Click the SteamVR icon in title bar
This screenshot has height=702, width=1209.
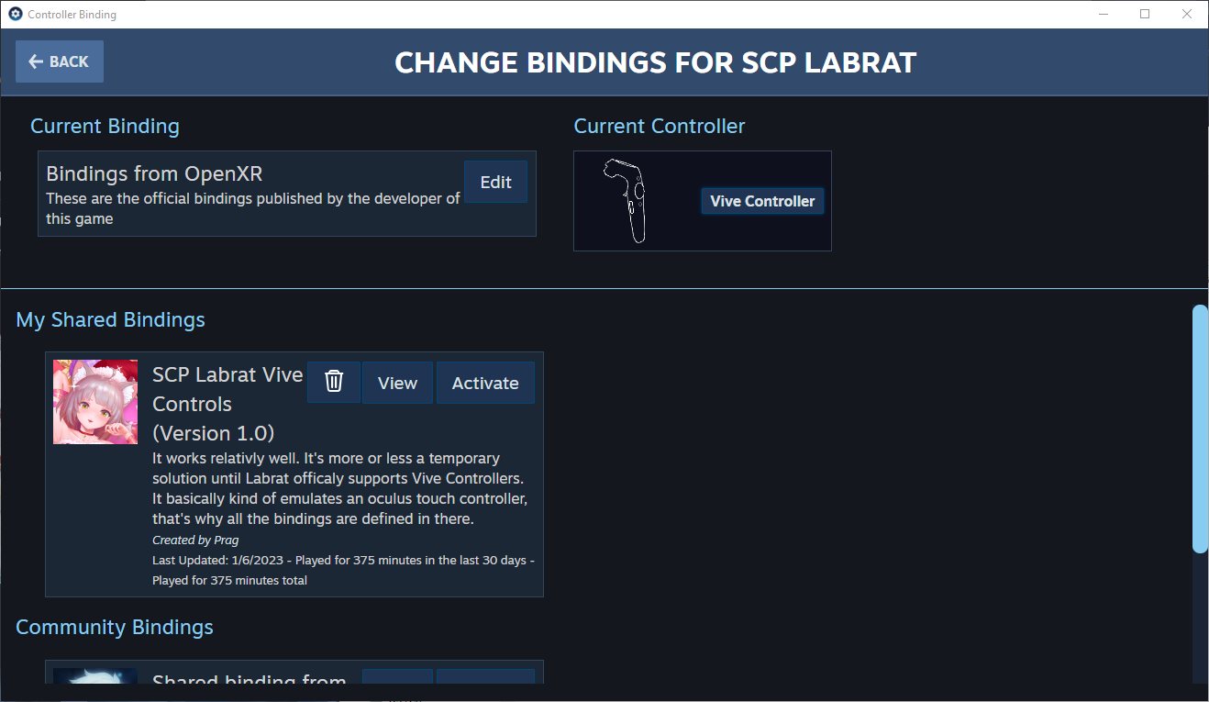(x=15, y=15)
